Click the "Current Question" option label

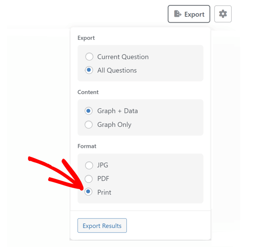click(123, 57)
